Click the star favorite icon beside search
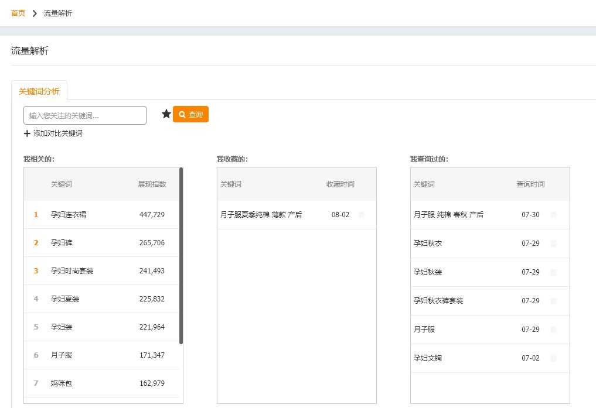This screenshot has height=408, width=596. [x=166, y=114]
